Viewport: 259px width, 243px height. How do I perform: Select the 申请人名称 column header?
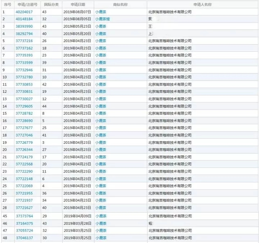(202, 5)
